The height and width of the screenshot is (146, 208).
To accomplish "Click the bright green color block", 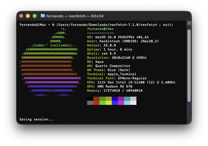I will (x=103, y=103).
